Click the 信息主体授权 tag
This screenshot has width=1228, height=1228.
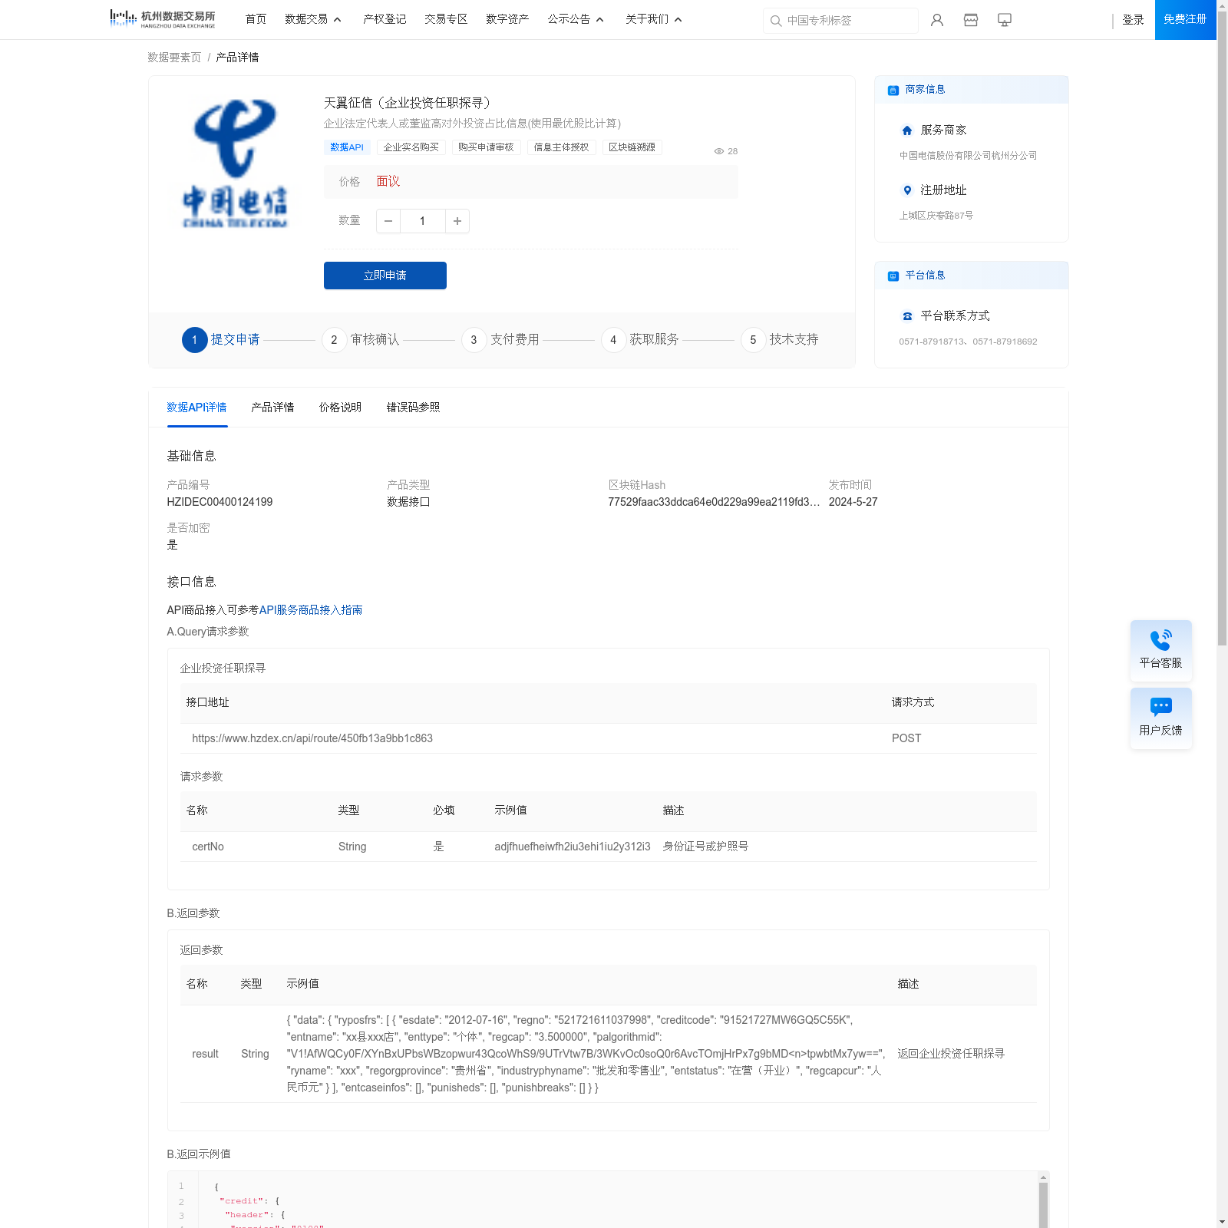[561, 147]
